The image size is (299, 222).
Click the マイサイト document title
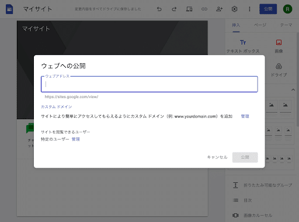37,9
